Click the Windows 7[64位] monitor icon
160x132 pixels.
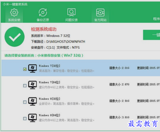point(32,85)
